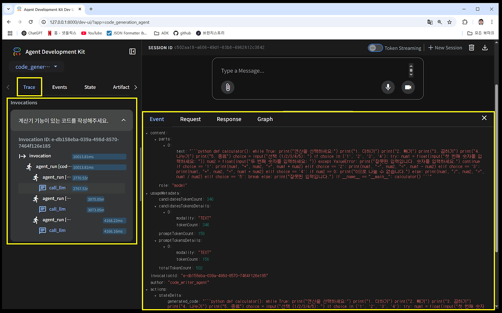Bookmark this page with the star icon
The width and height of the screenshot is (502, 313).
click(x=449, y=22)
